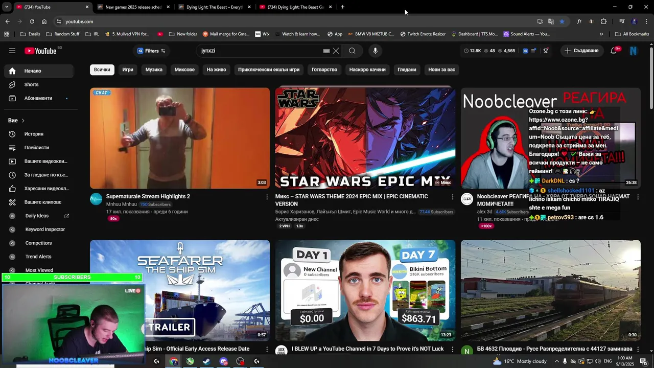This screenshot has width=654, height=368.
Task: Open a new browser tab
Action: (x=342, y=7)
